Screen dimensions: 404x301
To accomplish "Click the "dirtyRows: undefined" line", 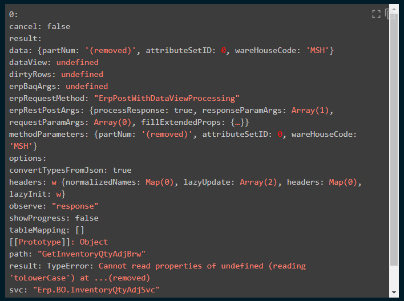I will tap(56, 75).
